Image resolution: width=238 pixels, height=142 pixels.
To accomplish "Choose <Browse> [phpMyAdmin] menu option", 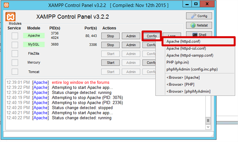I will coord(188,91).
